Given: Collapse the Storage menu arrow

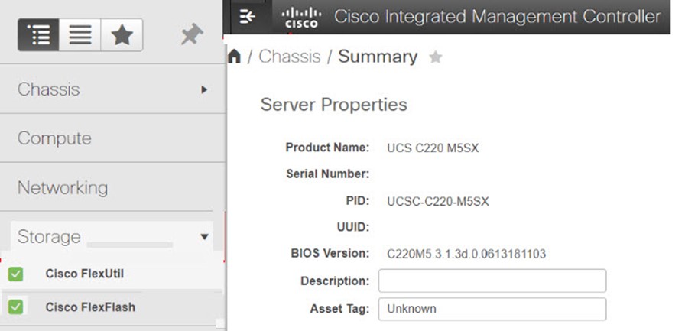Looking at the screenshot, I should (x=204, y=237).
